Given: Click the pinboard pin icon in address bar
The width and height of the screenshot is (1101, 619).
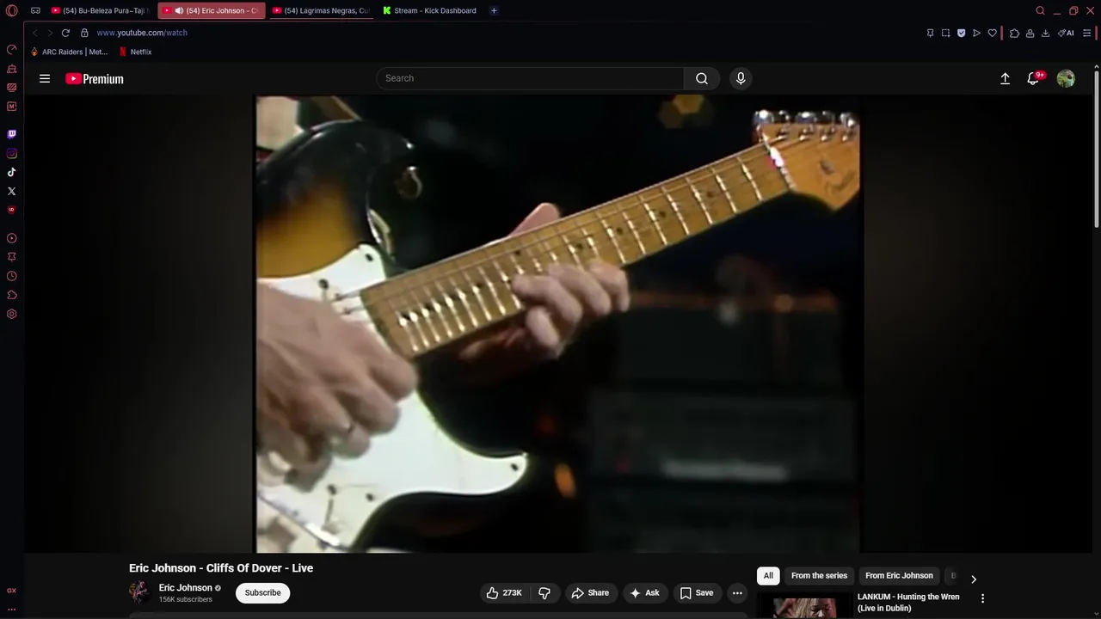Looking at the screenshot, I should [x=930, y=33].
